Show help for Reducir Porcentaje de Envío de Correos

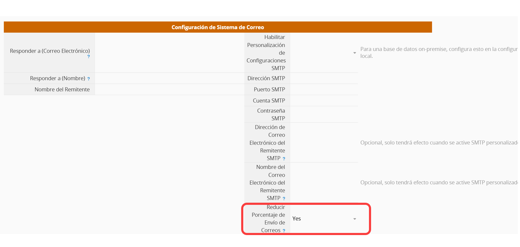click(284, 231)
